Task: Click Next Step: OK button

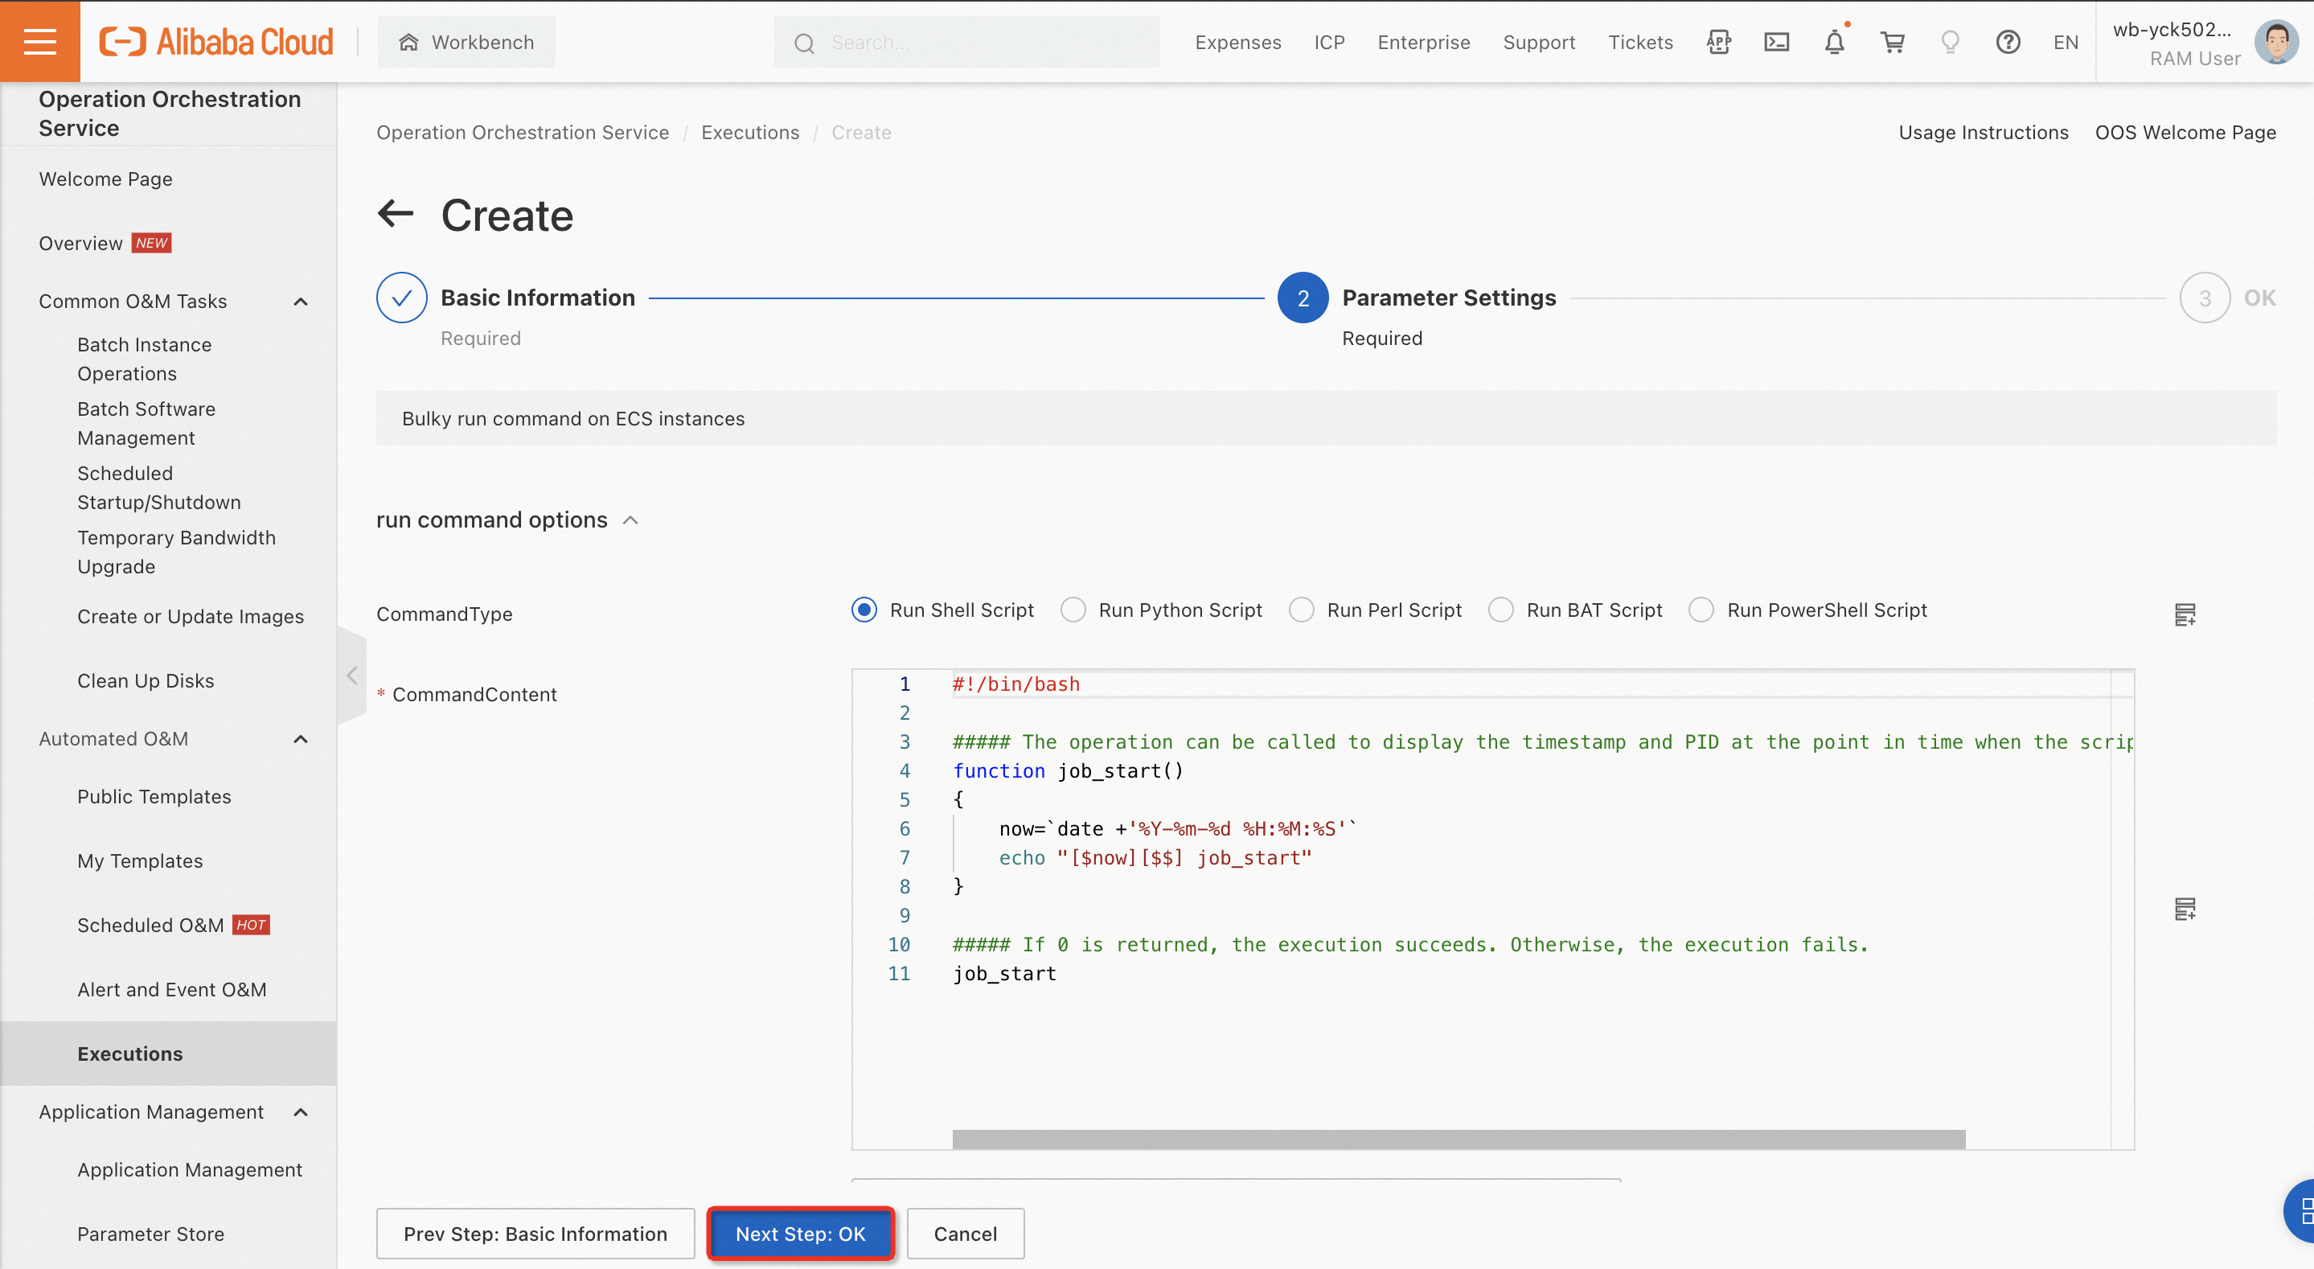Action: tap(799, 1234)
